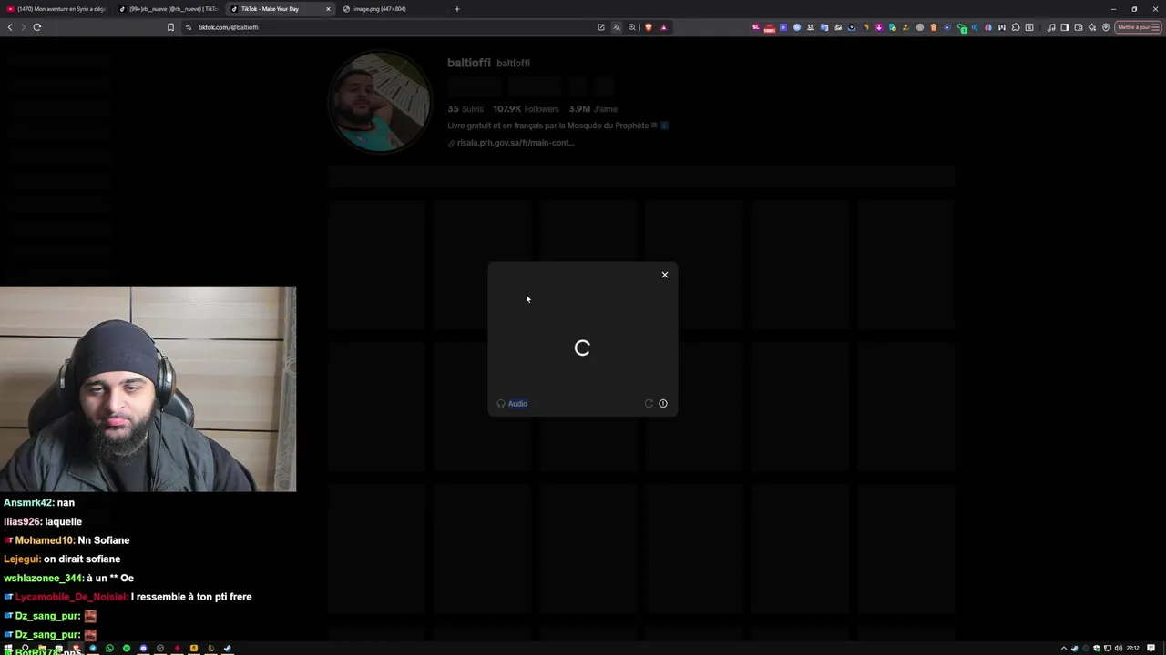Click the share page icon in address bar

601,27
